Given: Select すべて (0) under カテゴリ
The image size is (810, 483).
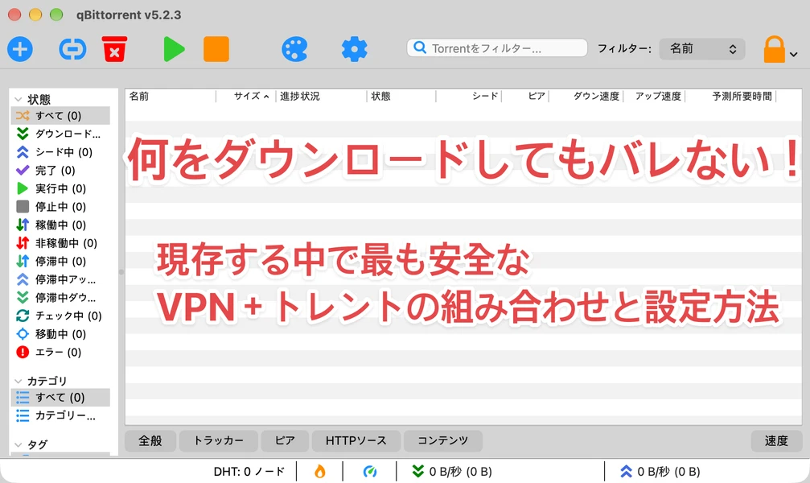Looking at the screenshot, I should [60, 397].
